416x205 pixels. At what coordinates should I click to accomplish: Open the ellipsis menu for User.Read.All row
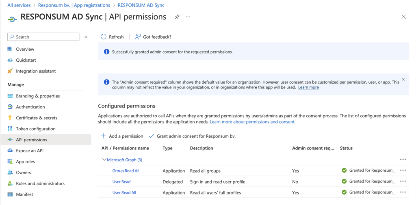click(403, 192)
